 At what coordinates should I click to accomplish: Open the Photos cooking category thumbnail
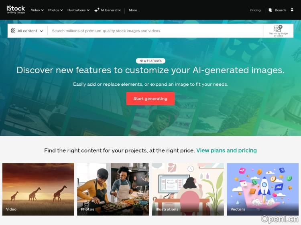[113, 189]
